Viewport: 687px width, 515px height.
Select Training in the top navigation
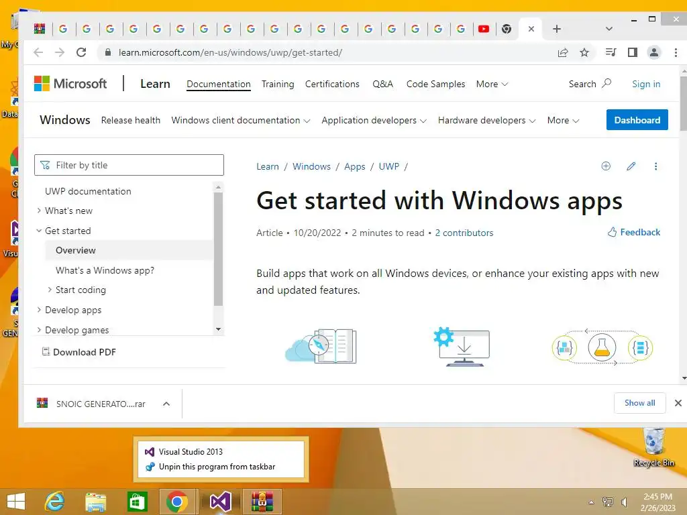click(278, 84)
